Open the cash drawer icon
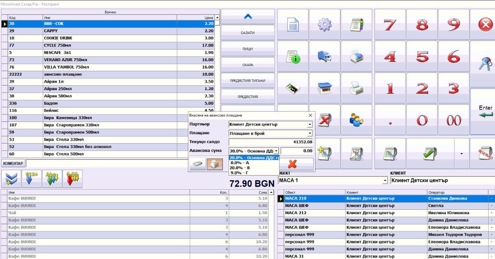 pyautogui.click(x=293, y=88)
